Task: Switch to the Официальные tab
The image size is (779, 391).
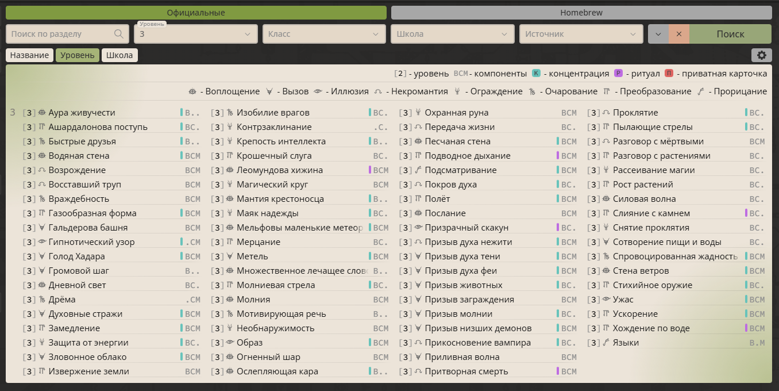Action: (x=196, y=13)
